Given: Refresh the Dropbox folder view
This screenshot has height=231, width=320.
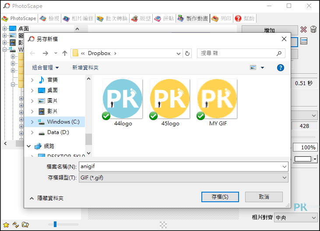Looking at the screenshot, I should click(x=187, y=54).
